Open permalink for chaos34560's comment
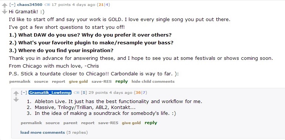The width and height of the screenshot is (285, 140). click(x=20, y=82)
